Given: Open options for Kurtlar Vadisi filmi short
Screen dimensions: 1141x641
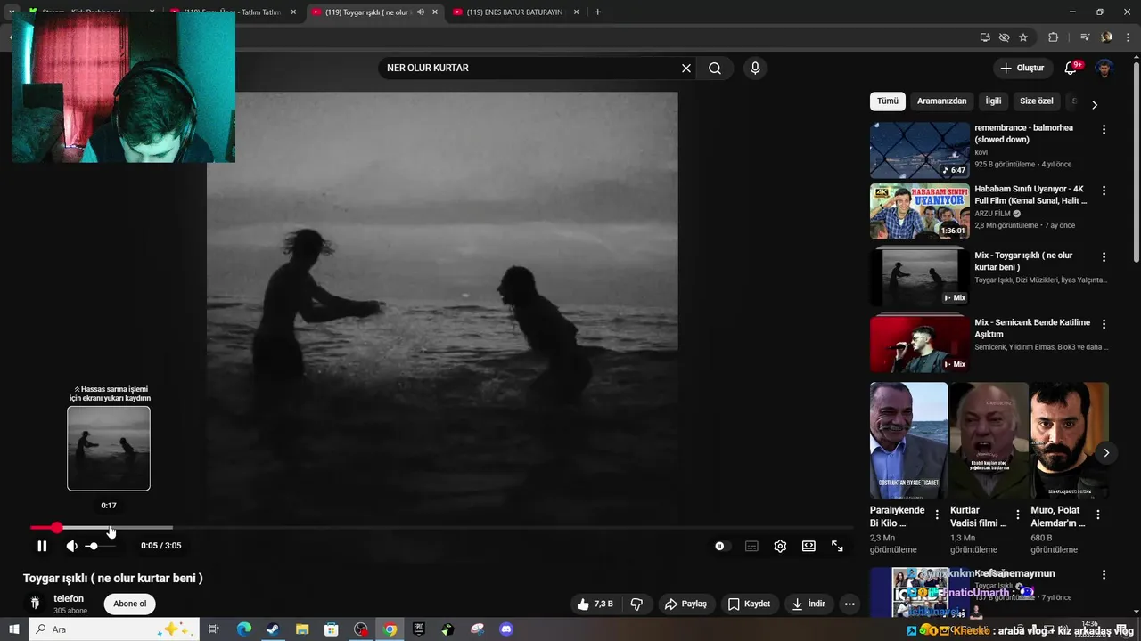Looking at the screenshot, I should click(1018, 515).
